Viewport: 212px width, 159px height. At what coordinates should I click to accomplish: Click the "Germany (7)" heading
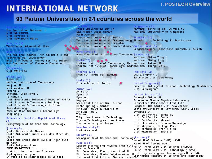click(x=85, y=26)
